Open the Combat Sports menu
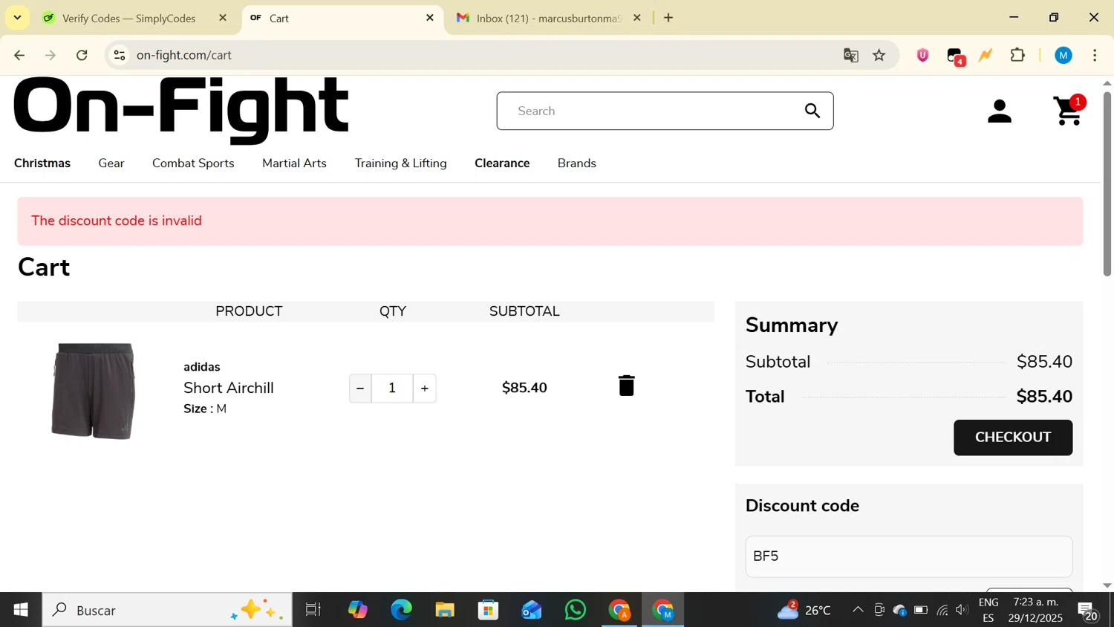Image resolution: width=1114 pixels, height=627 pixels. pos(193,163)
